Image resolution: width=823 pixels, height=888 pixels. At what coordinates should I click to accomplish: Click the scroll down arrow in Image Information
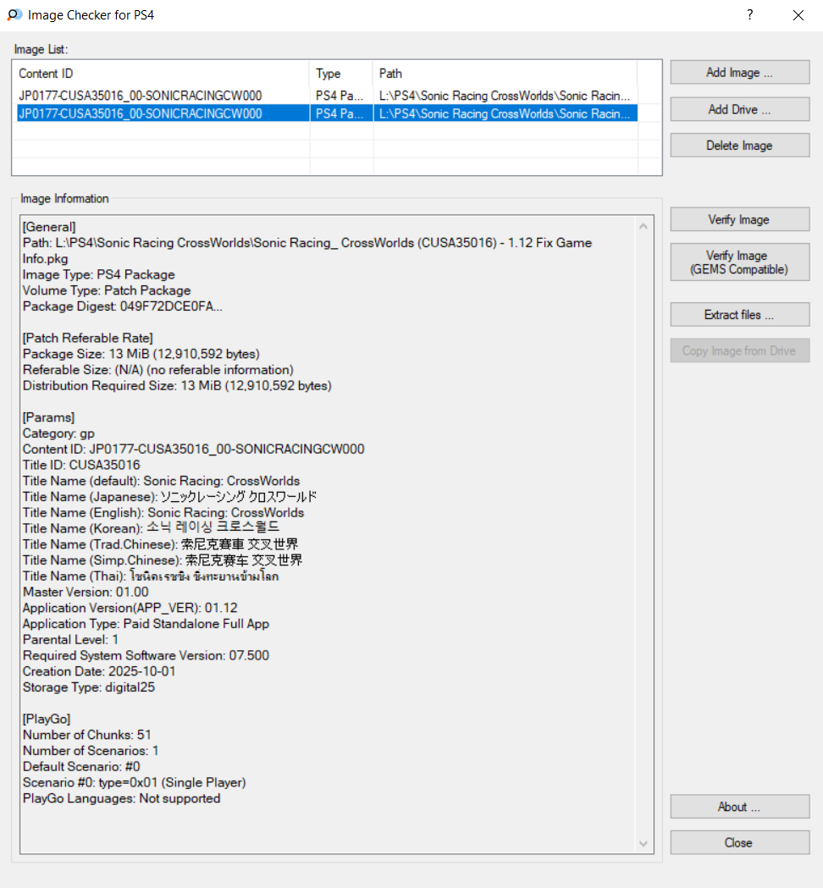[x=644, y=844]
